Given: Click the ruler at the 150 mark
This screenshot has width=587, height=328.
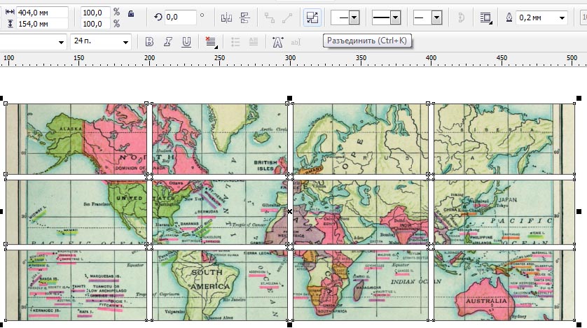Looking at the screenshot, I should (x=78, y=59).
